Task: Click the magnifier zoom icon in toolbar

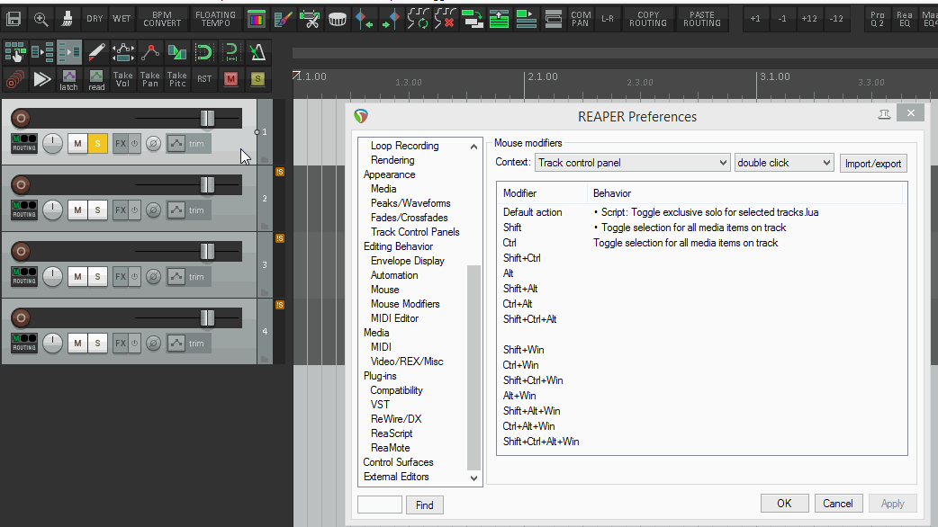Action: (41, 19)
